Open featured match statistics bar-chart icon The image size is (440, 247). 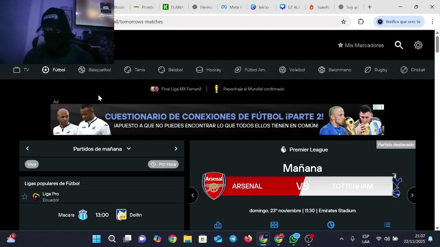tap(218, 225)
